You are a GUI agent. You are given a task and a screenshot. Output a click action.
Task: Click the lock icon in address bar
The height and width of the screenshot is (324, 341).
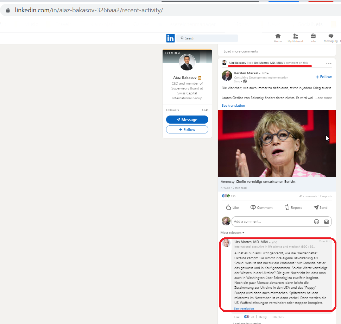[8, 10]
